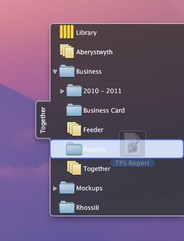184x241 pixels.
Task: Click the Aberystwyth group icon
Action: 67,51
